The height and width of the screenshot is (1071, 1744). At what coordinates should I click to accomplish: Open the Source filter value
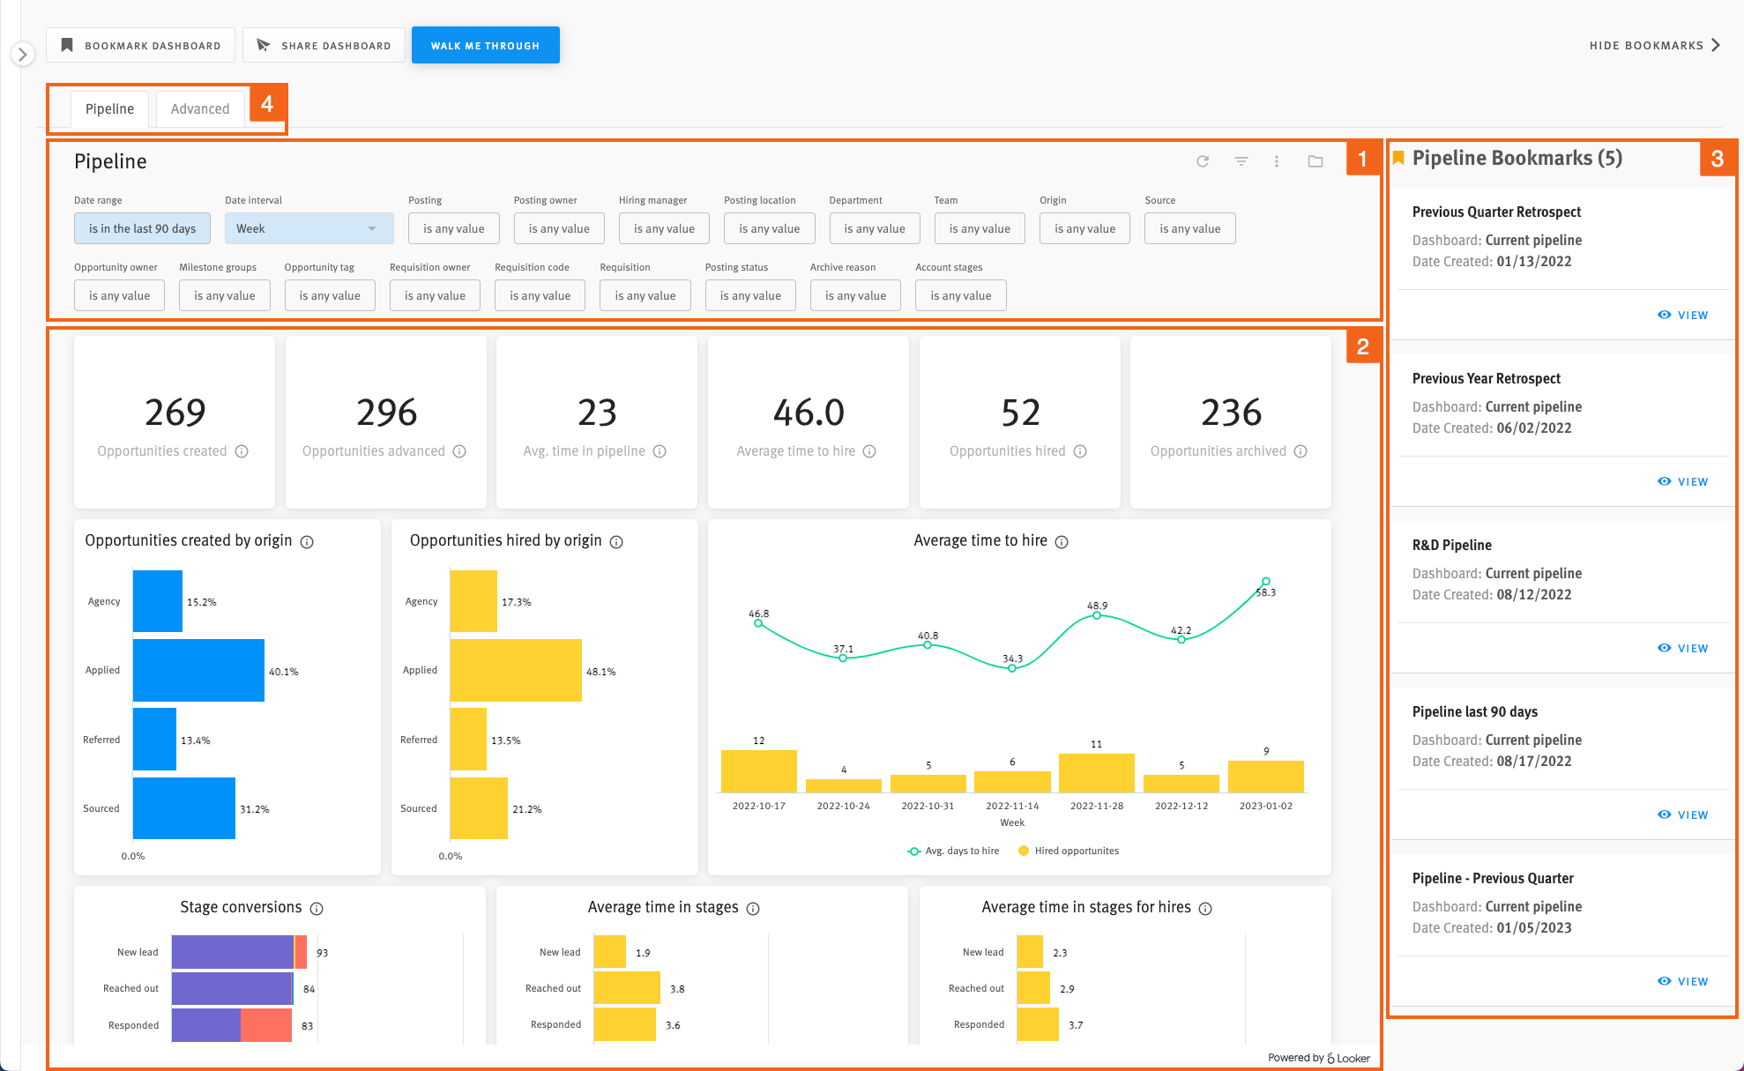coord(1190,228)
